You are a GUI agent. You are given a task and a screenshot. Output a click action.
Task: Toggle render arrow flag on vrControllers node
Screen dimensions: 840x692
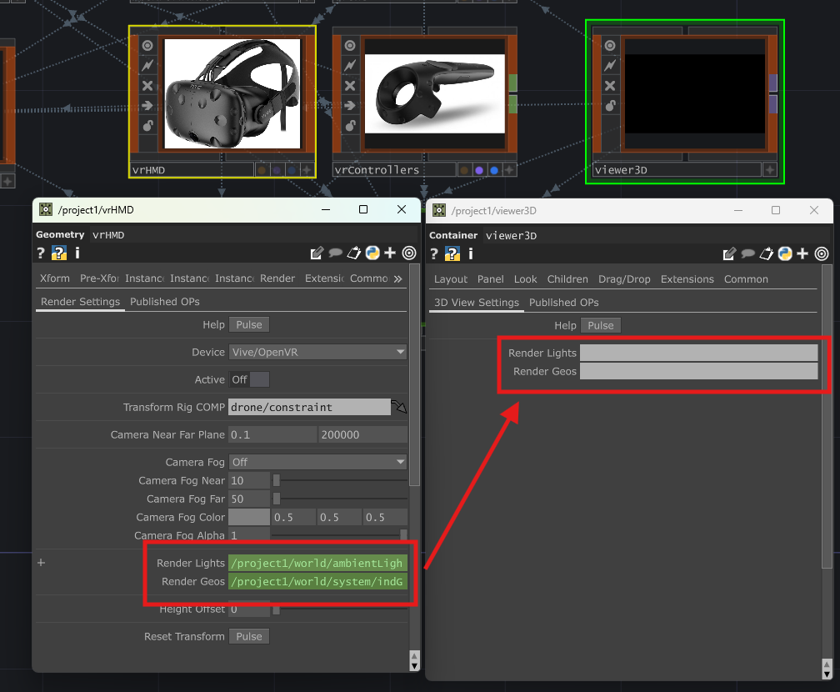click(x=350, y=106)
